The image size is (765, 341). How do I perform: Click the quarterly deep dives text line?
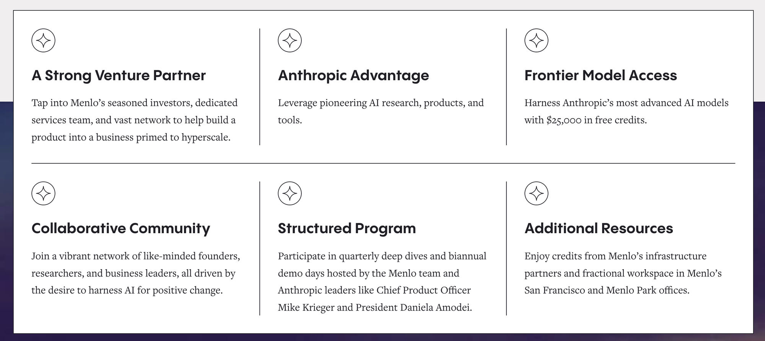tap(382, 256)
